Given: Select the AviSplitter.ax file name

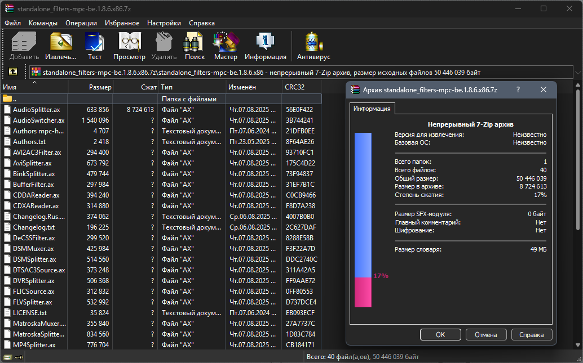Looking at the screenshot, I should (32, 163).
